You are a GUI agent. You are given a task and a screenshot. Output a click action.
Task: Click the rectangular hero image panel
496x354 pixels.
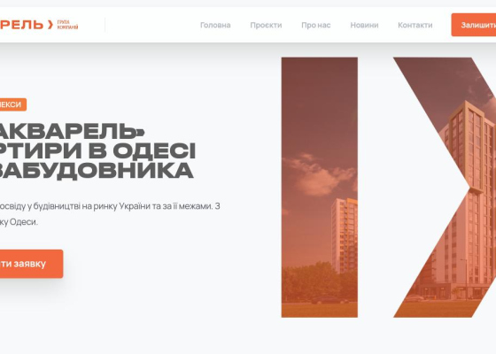point(320,187)
